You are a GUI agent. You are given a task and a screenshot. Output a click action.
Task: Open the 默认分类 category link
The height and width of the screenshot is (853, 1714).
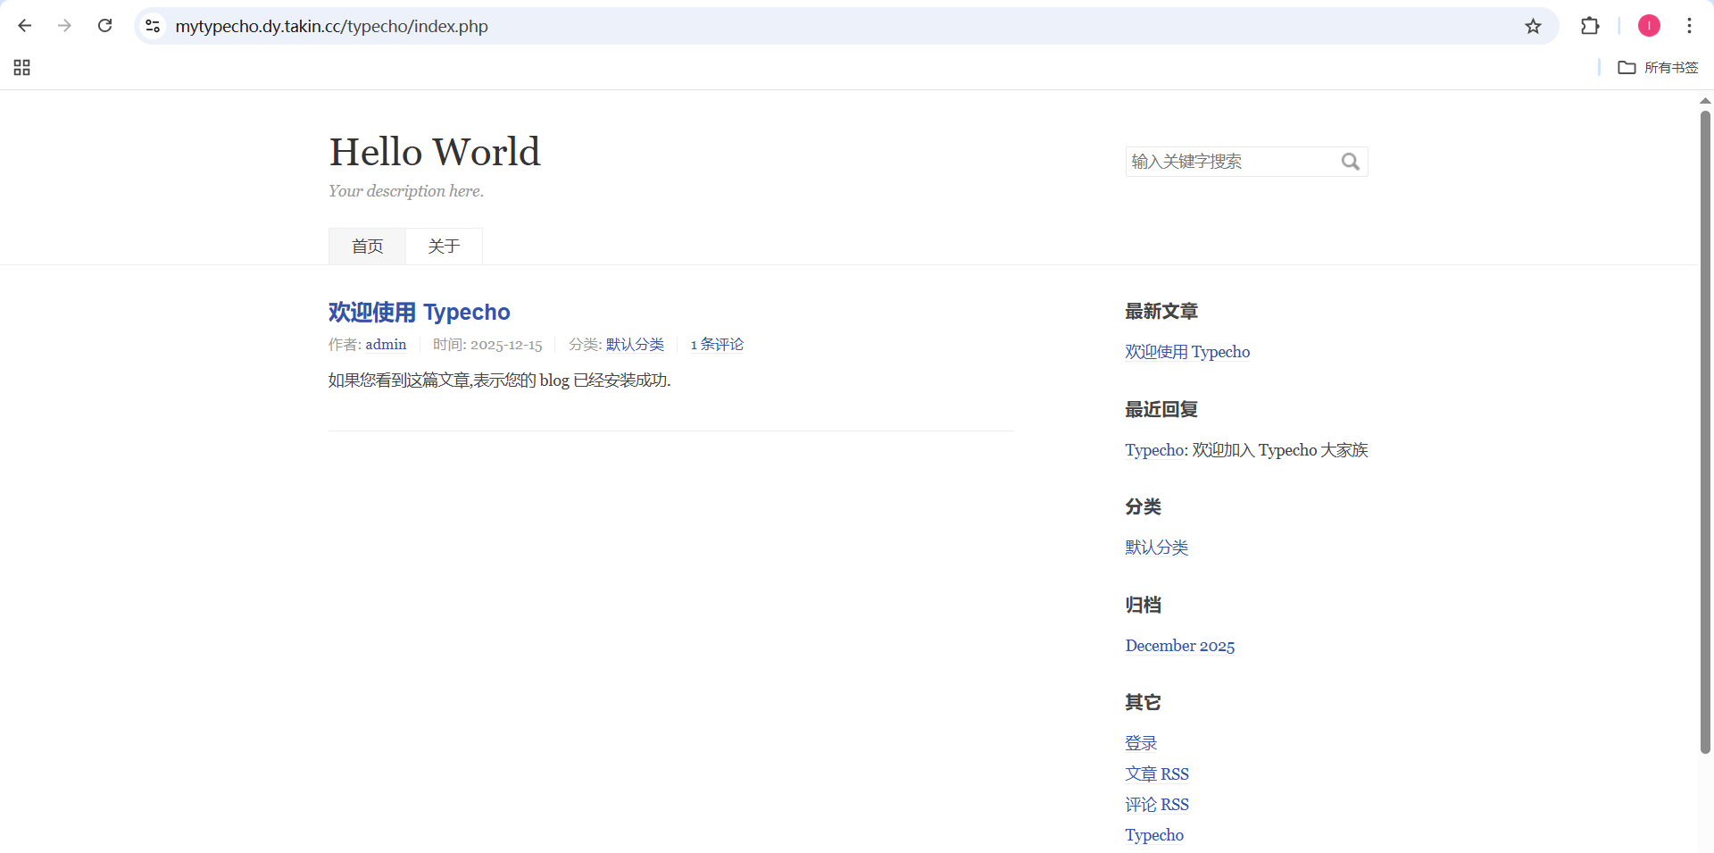tap(634, 344)
